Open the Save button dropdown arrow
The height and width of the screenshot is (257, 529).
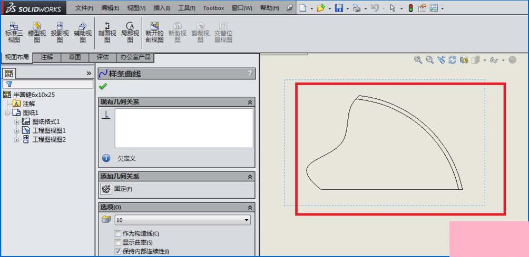coord(348,9)
